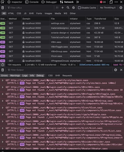Toggle the Debug console filter

pos(40,75)
